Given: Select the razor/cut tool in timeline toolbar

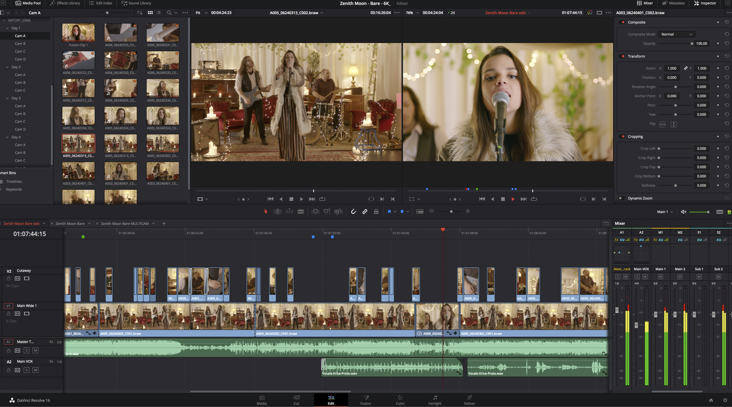Looking at the screenshot, I should 301,211.
